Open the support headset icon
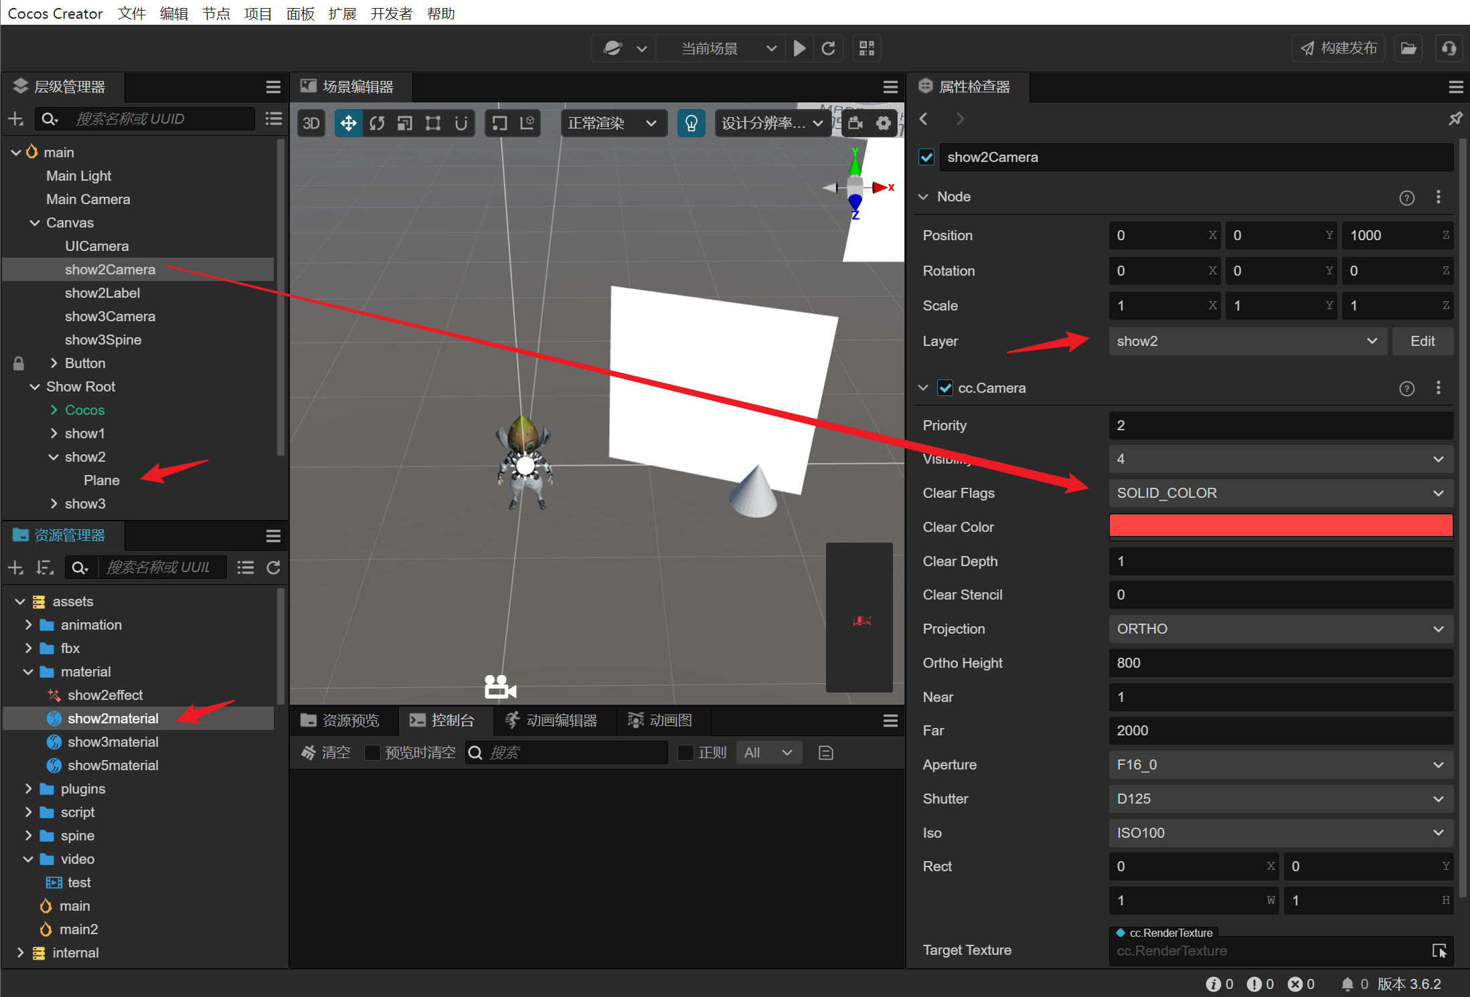 1449,48
